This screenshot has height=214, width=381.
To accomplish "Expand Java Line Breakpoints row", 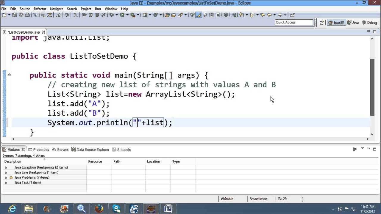I will 6,173.
